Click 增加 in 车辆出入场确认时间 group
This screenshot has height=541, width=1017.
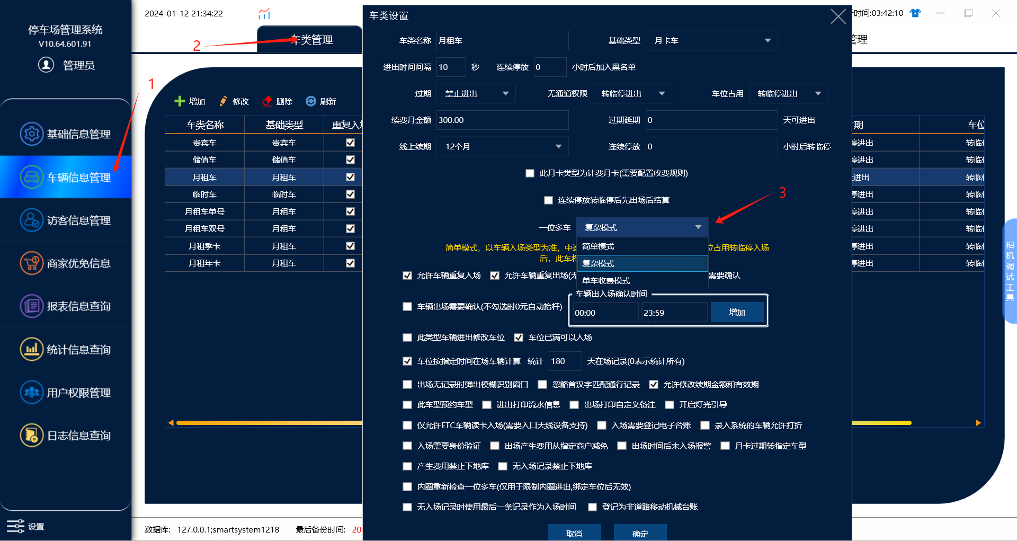click(x=737, y=313)
